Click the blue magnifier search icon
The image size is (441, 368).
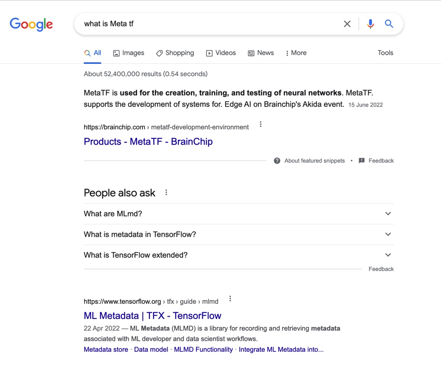coord(389,24)
